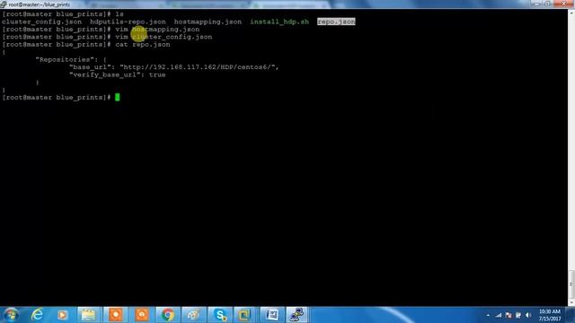Click the taskbar clock showing 10:30 AM
This screenshot has height=323, width=575.
click(x=549, y=315)
